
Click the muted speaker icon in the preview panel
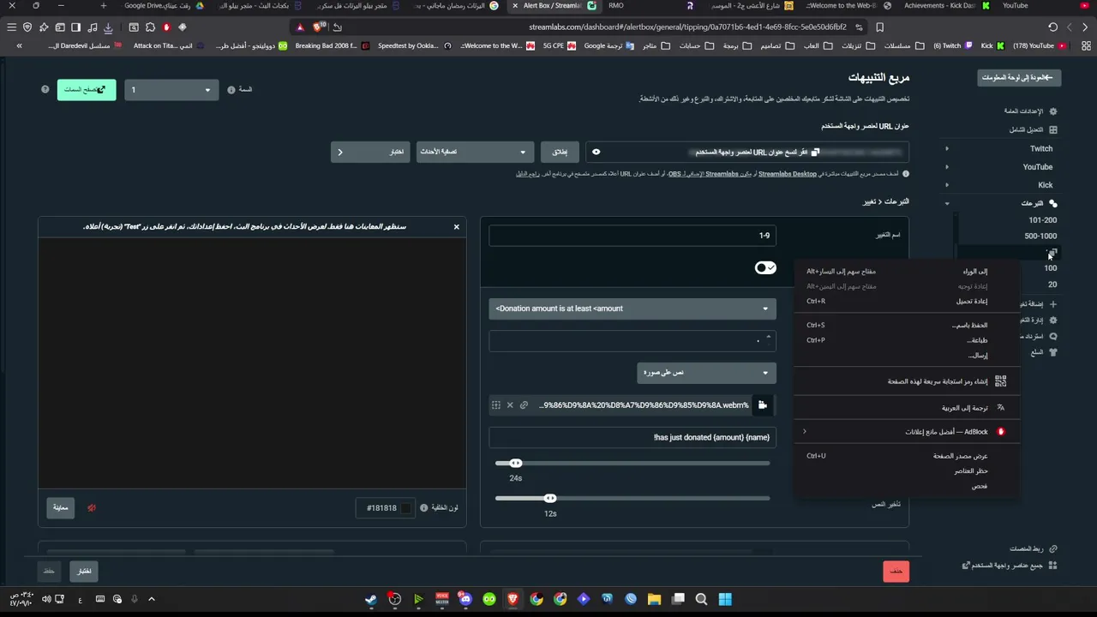click(x=92, y=507)
